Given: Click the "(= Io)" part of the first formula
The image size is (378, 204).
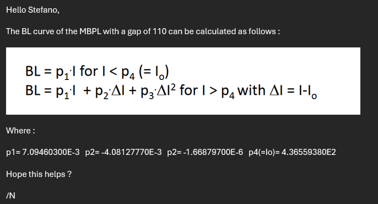Looking at the screenshot, I should (x=154, y=72).
